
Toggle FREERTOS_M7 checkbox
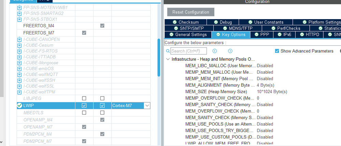pyautogui.click(x=84, y=33)
